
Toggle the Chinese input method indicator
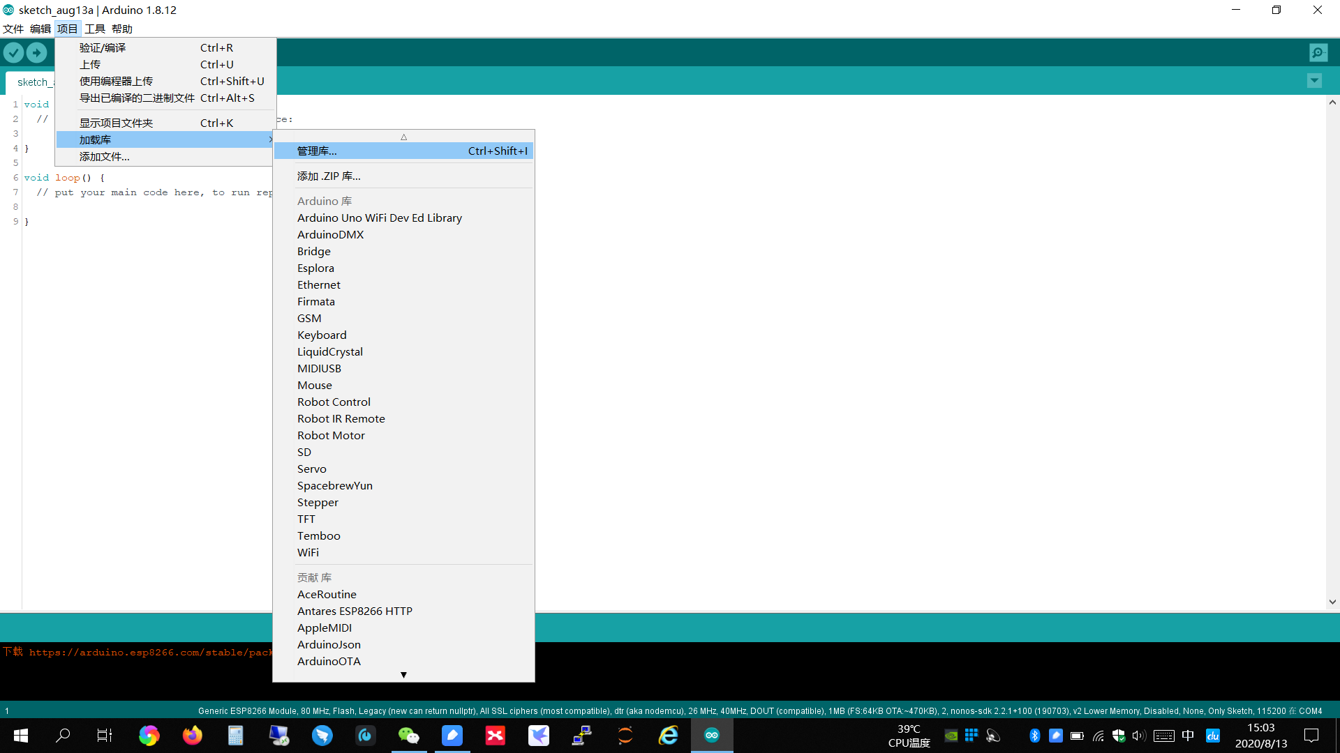pyautogui.click(x=1187, y=735)
